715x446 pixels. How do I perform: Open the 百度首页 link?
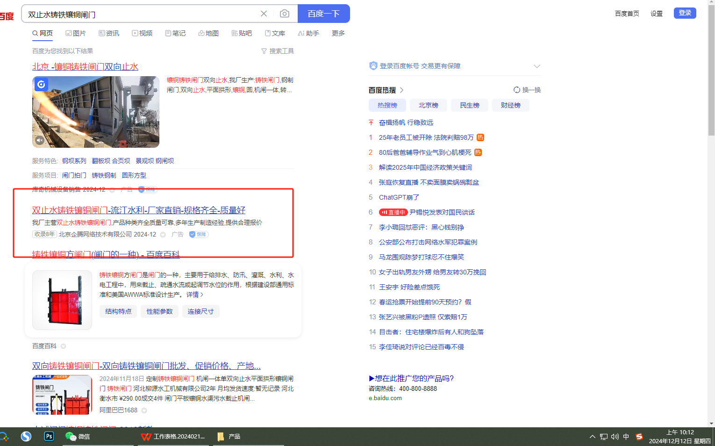(627, 14)
